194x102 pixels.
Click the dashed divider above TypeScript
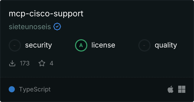97,77
